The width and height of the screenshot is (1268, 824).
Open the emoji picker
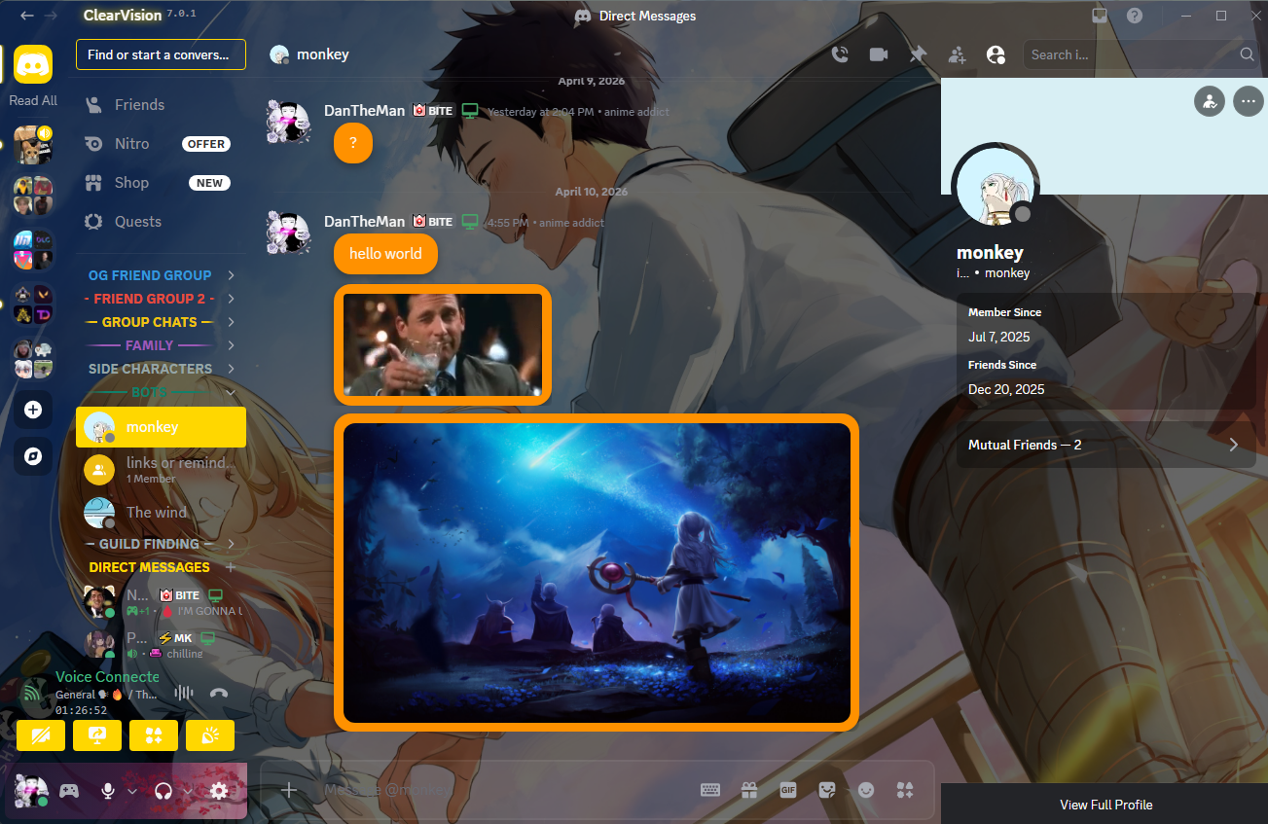pos(866,790)
